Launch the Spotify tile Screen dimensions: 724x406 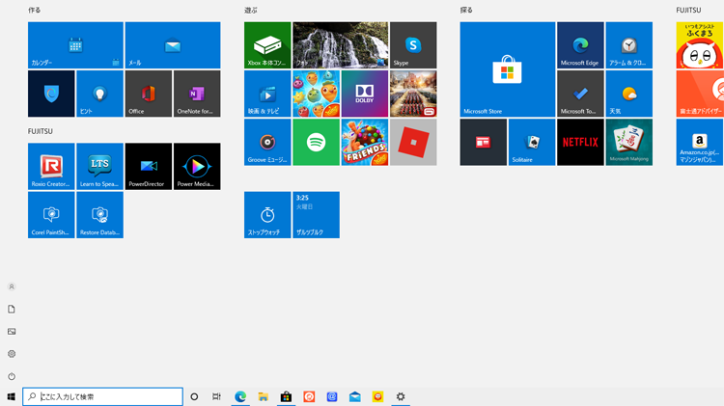click(x=317, y=142)
